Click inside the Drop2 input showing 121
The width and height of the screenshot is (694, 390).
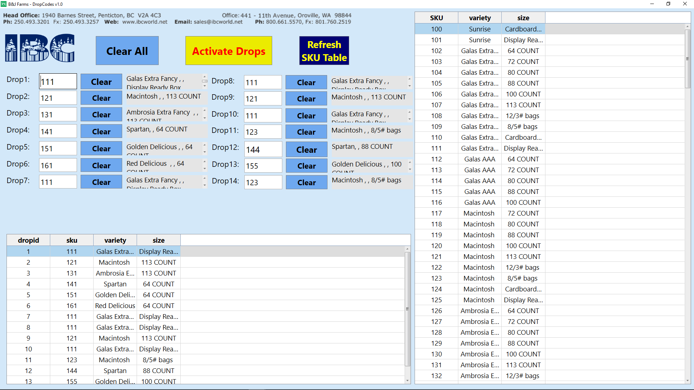pyautogui.click(x=58, y=97)
